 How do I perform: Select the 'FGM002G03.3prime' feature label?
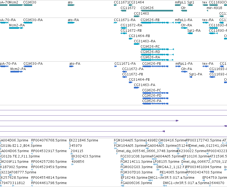pos(137,167)
